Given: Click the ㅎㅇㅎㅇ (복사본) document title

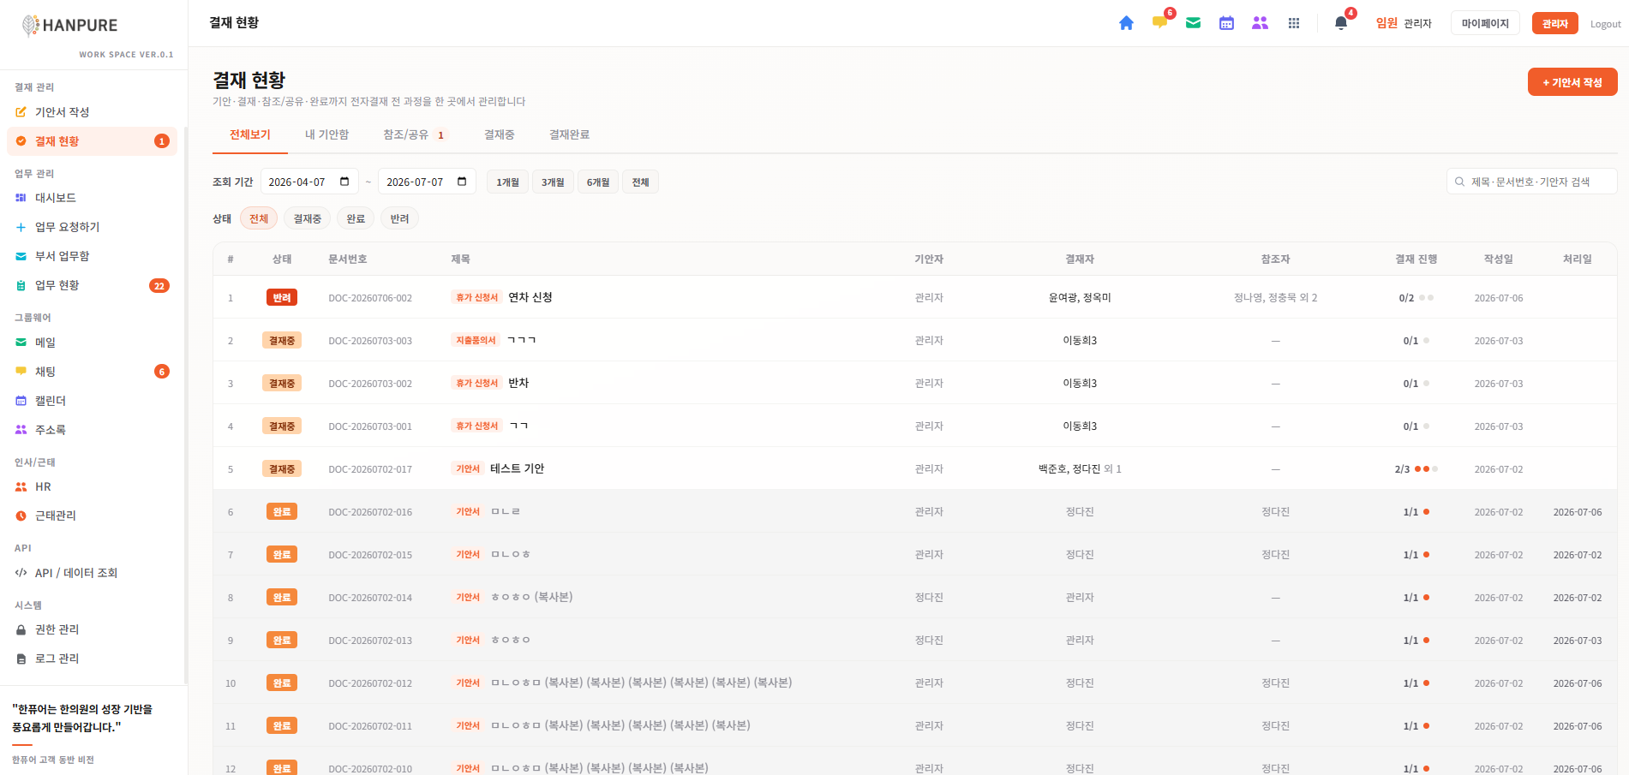Looking at the screenshot, I should coord(531,597).
